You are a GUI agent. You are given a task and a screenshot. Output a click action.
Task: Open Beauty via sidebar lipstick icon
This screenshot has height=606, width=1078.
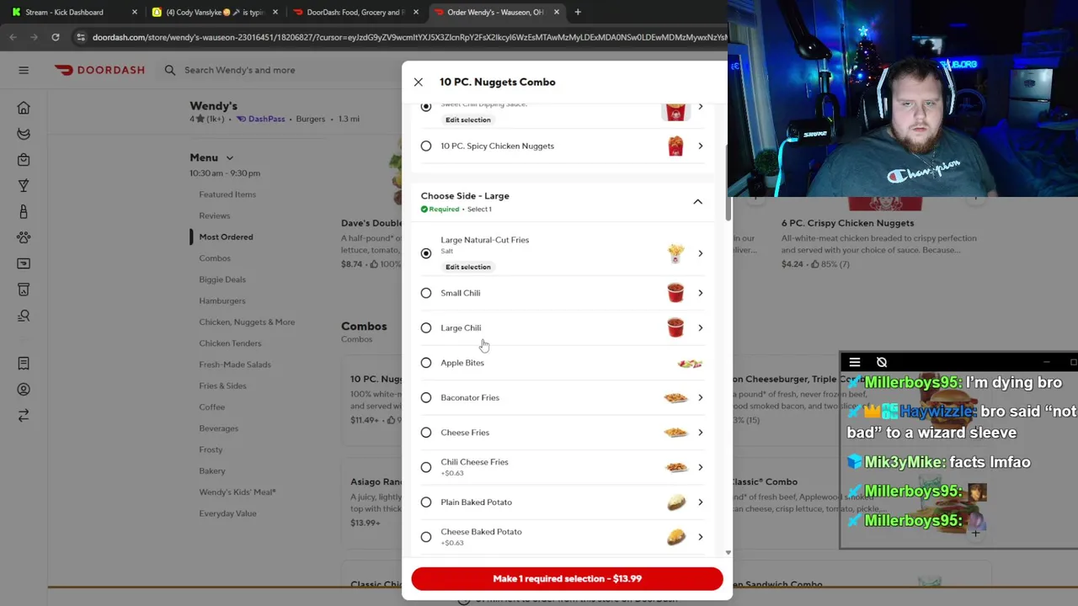(24, 212)
